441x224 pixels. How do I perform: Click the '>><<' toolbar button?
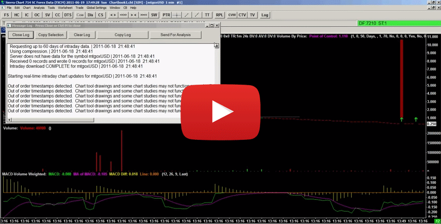143,15
